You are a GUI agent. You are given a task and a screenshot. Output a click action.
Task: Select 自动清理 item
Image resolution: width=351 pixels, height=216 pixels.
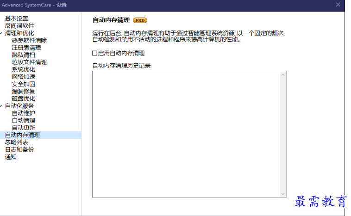(x=24, y=120)
